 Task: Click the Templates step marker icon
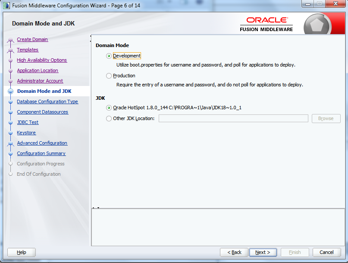click(x=10, y=51)
